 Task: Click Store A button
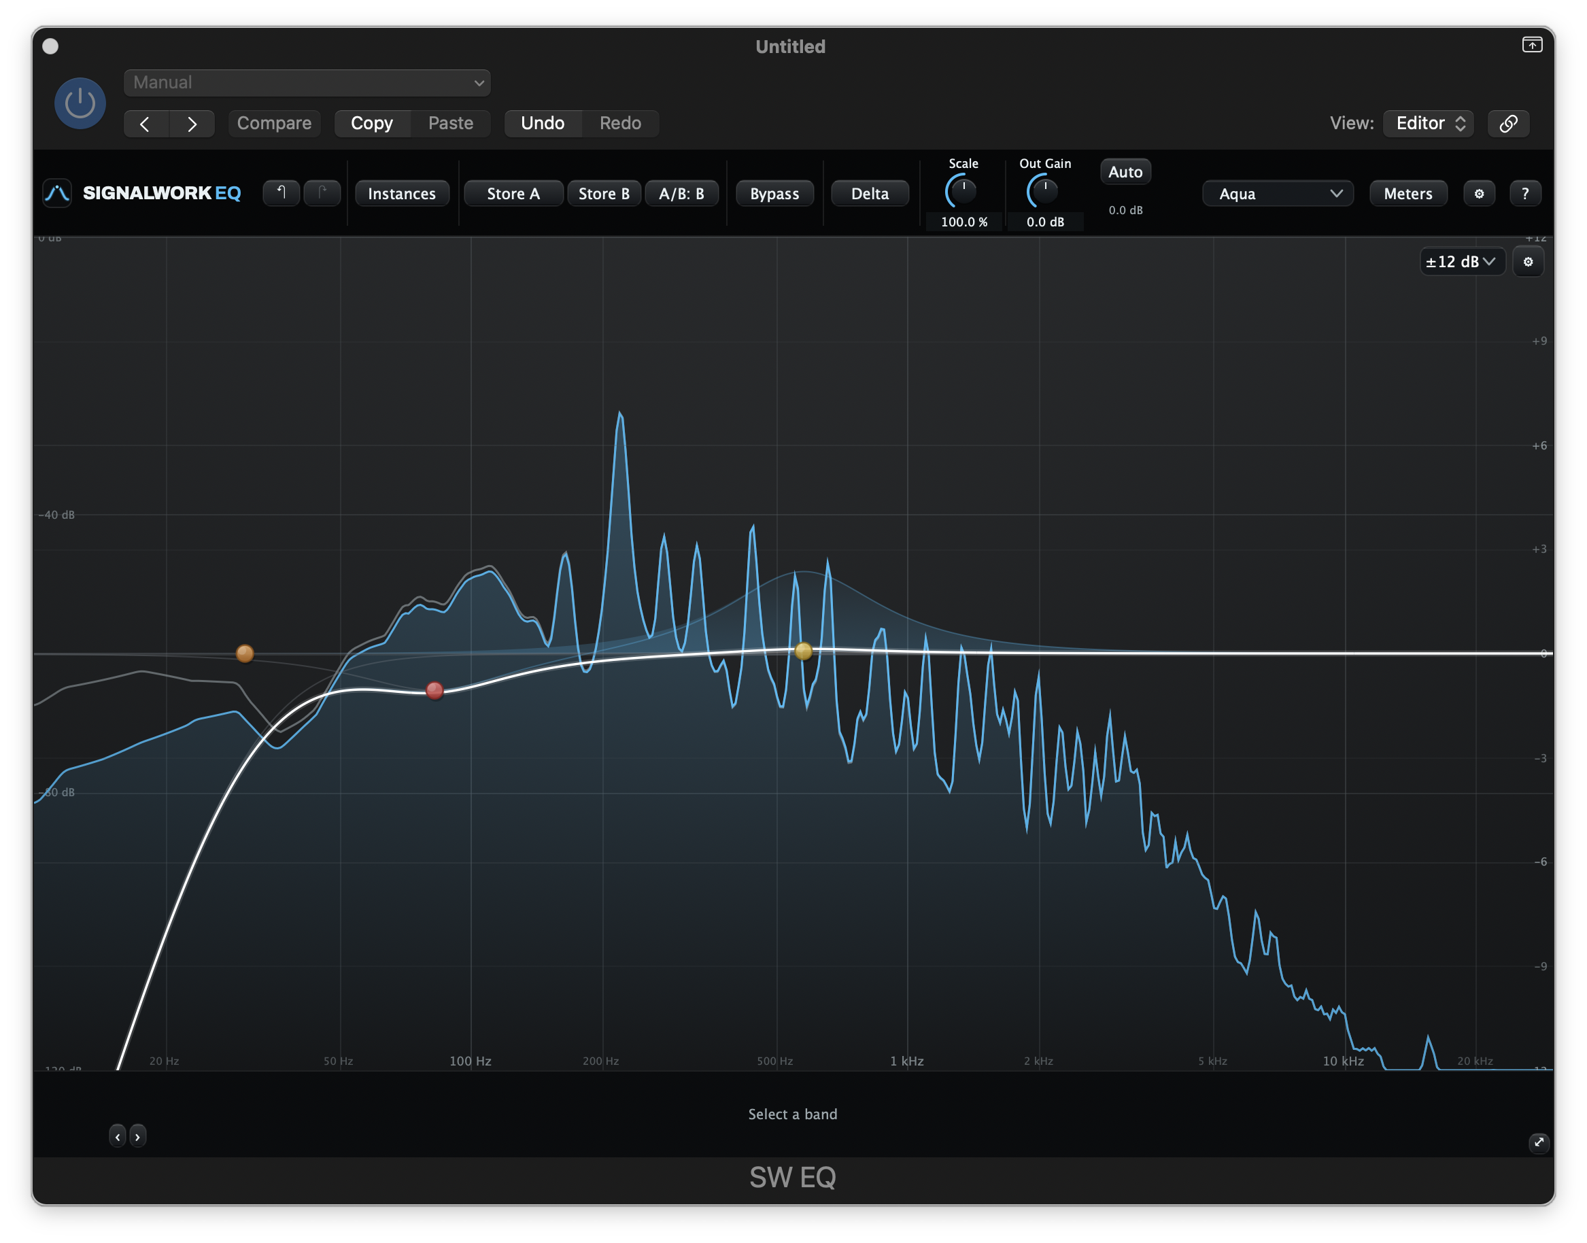tap(513, 194)
